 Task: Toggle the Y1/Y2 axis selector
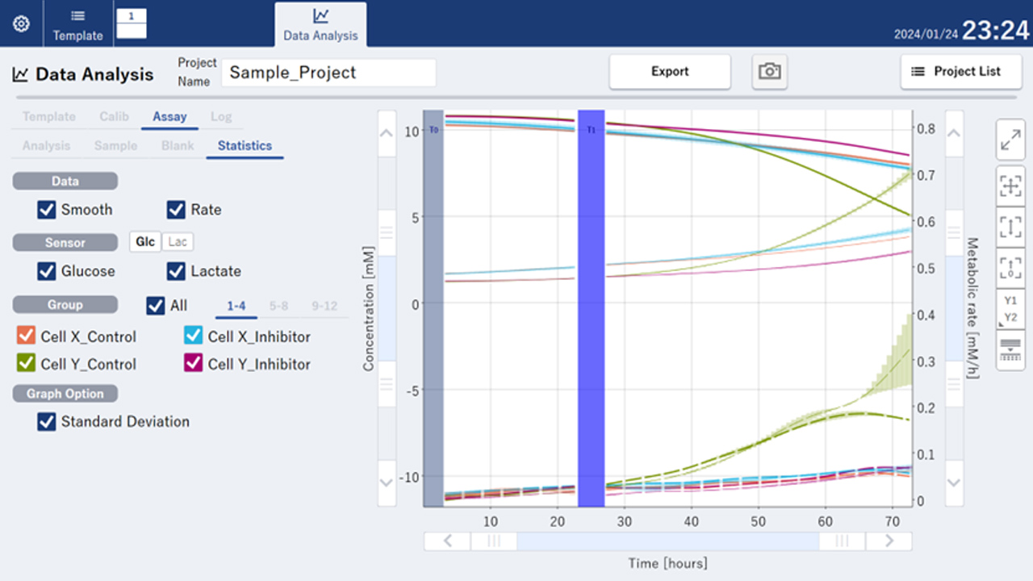point(1010,309)
